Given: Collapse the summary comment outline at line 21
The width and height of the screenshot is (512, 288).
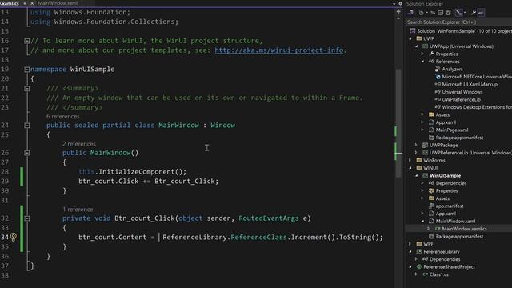Looking at the screenshot, I should pyautogui.click(x=26, y=89).
